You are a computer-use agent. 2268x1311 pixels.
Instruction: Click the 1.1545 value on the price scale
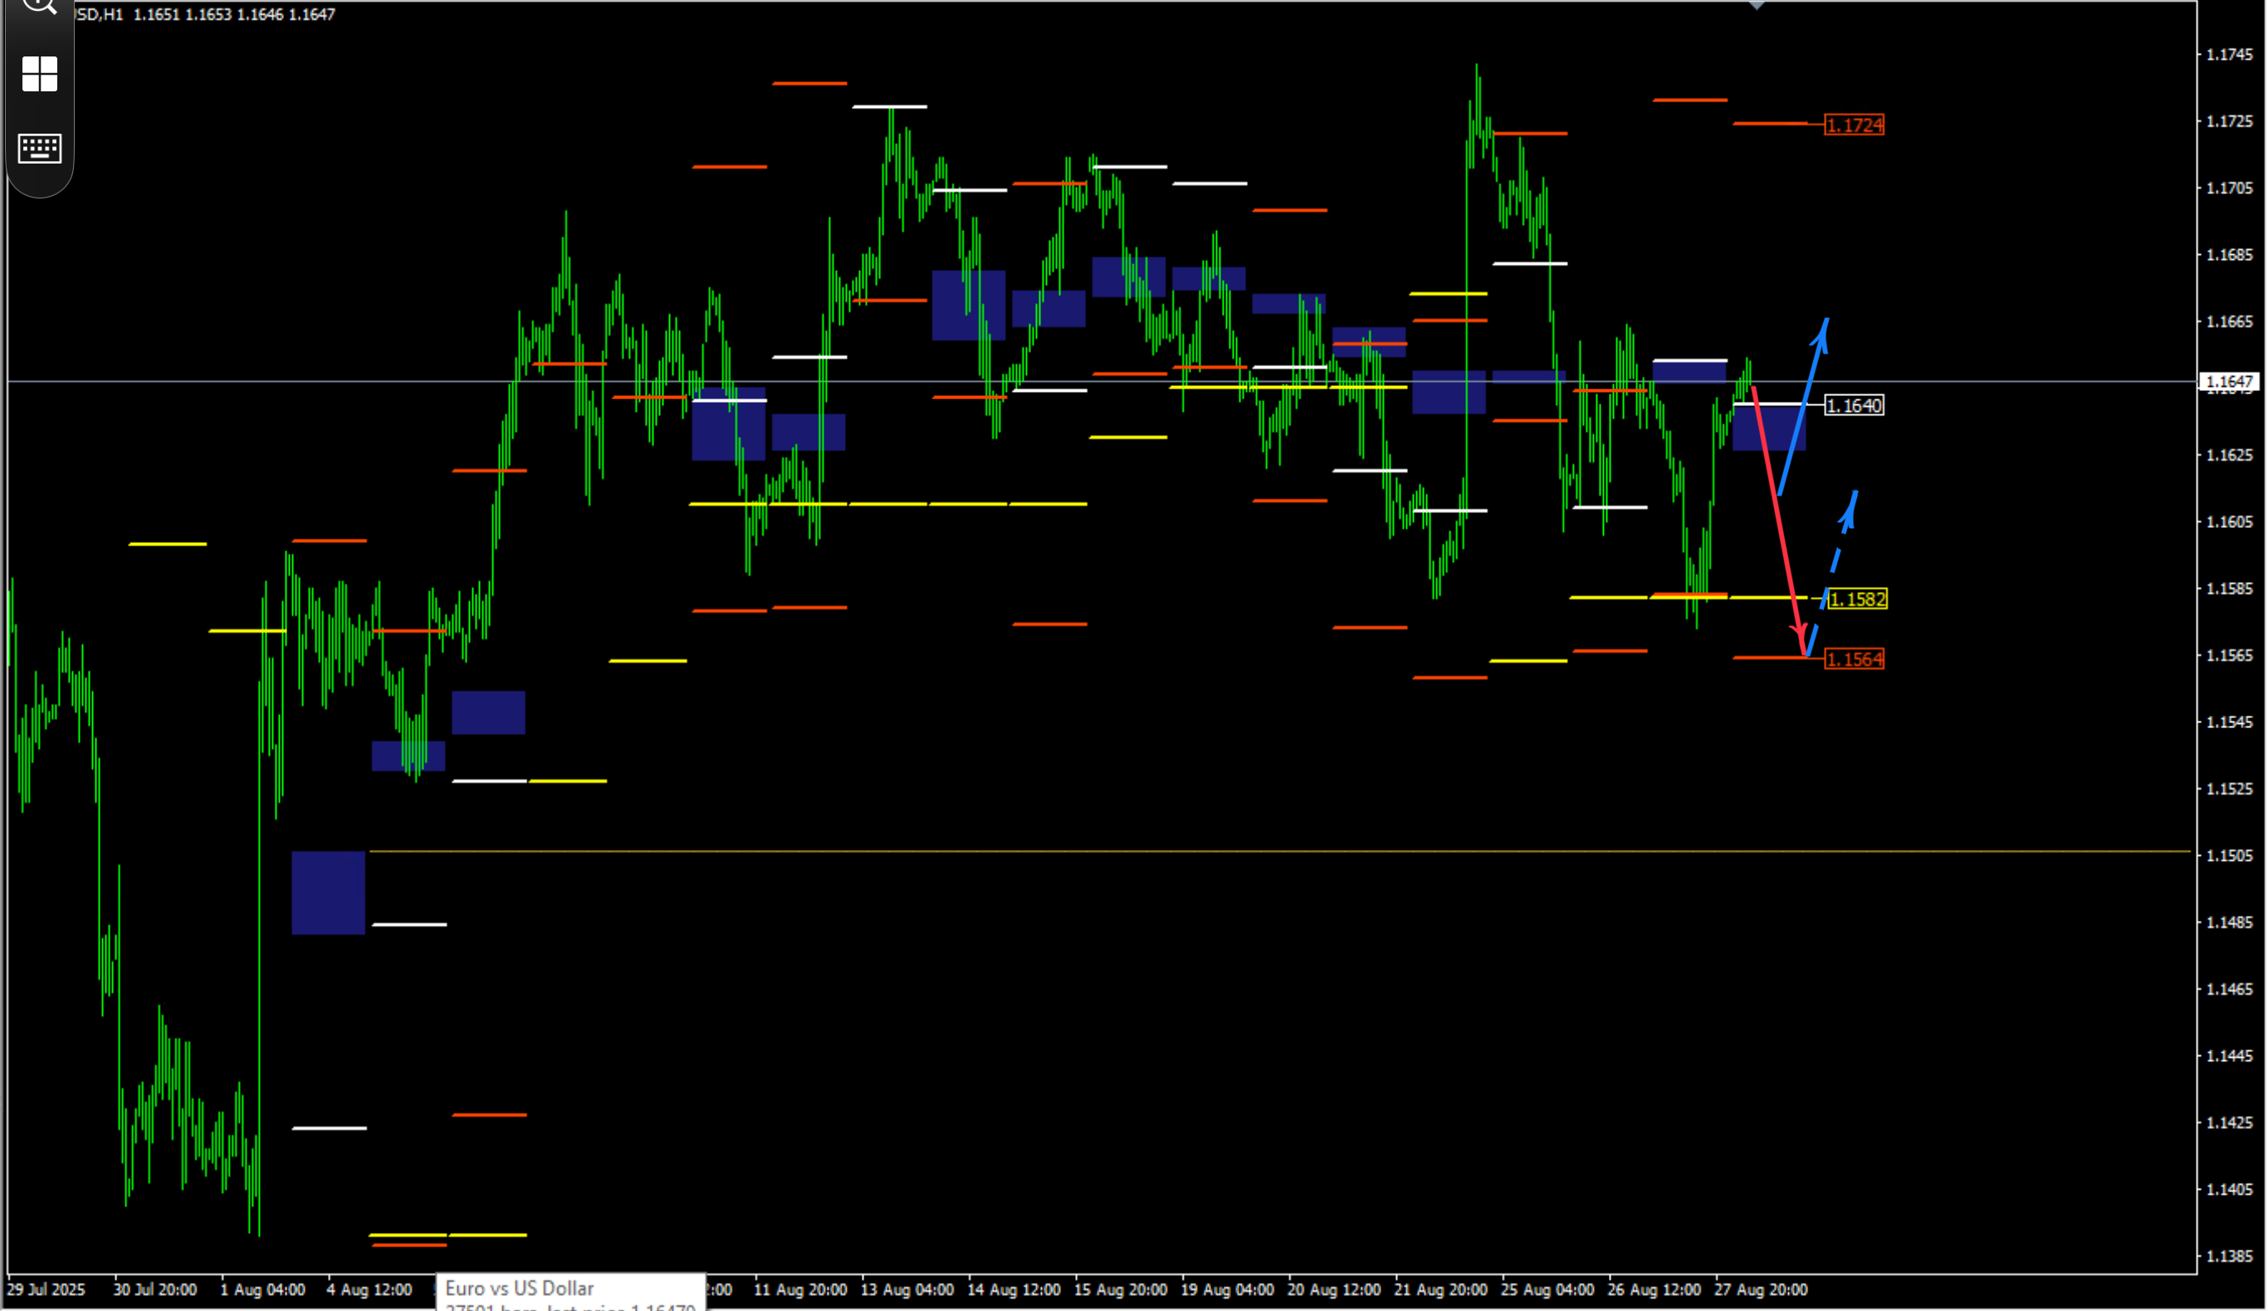(x=2229, y=722)
